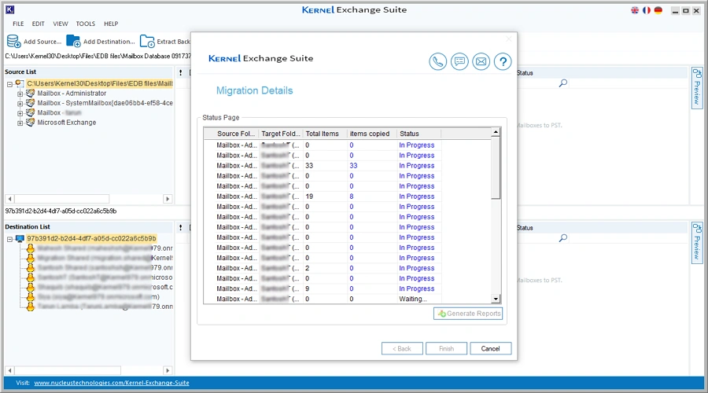The width and height of the screenshot is (708, 393).
Task: Click the status list vertical scrollbar thumb
Action: click(x=496, y=169)
